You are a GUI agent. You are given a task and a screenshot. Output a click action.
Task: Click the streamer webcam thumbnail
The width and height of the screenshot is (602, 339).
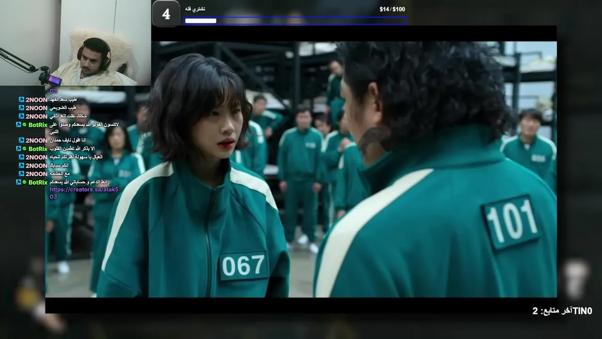75,43
